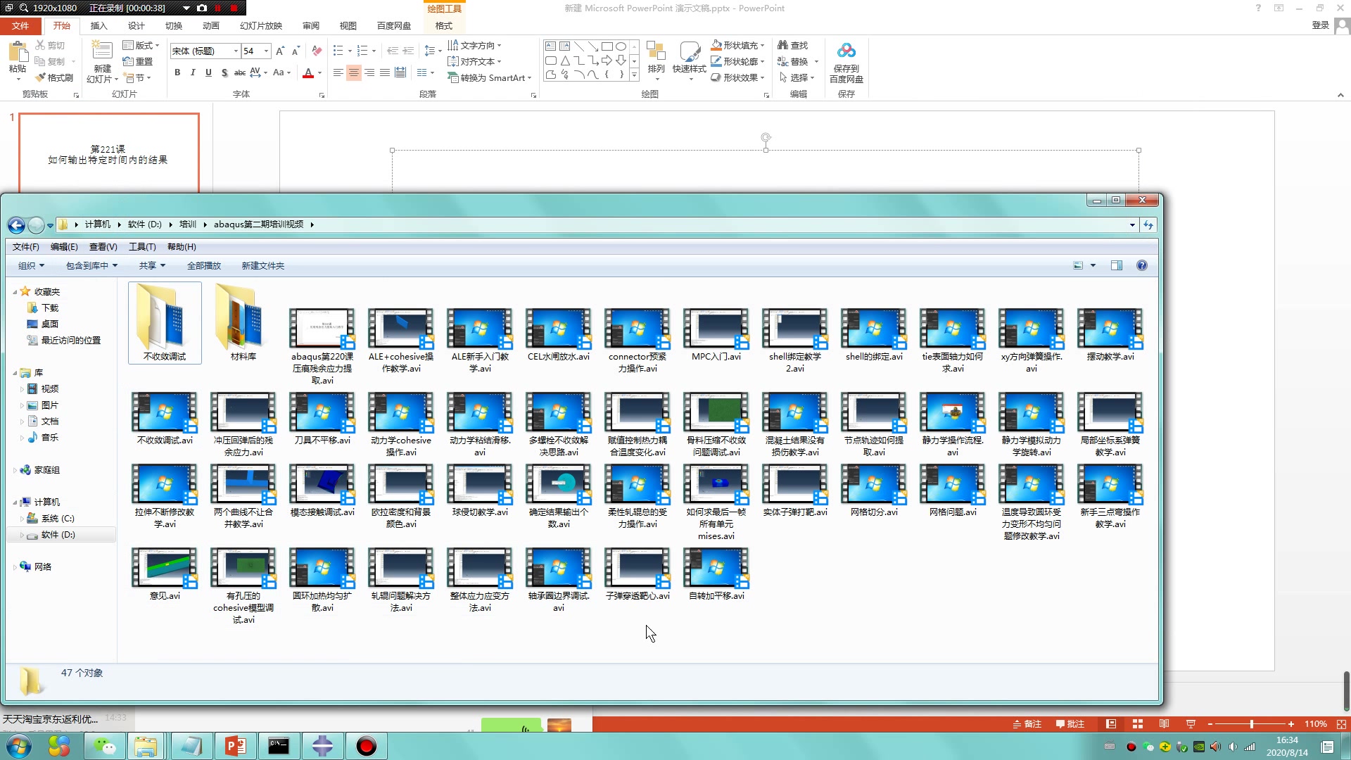This screenshot has height=760, width=1351.
Task: Toggle the explorer preview pane icon
Action: click(x=1116, y=265)
